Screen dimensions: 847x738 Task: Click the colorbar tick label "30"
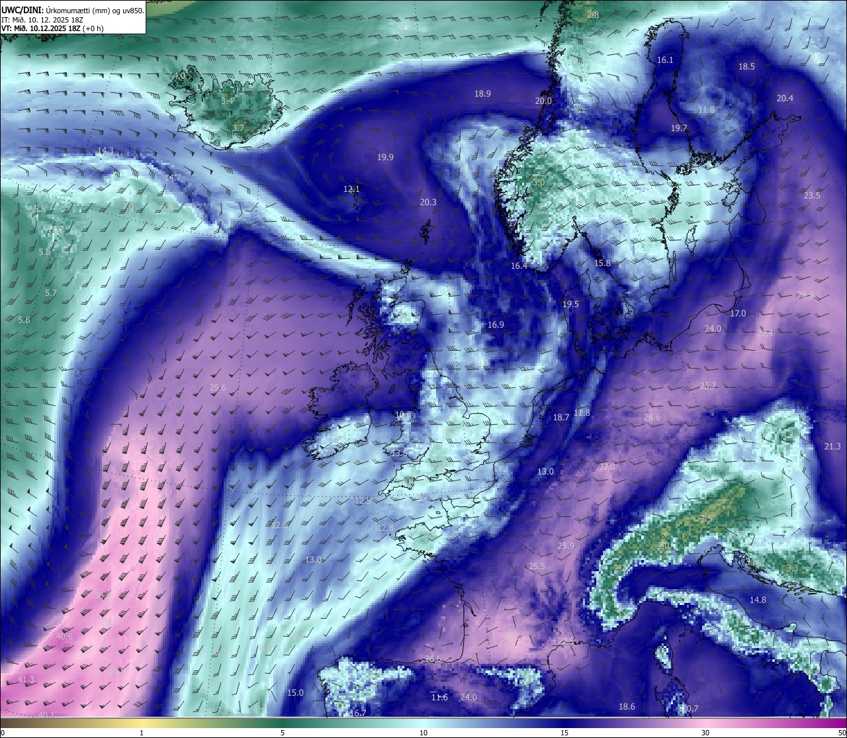pyautogui.click(x=705, y=733)
